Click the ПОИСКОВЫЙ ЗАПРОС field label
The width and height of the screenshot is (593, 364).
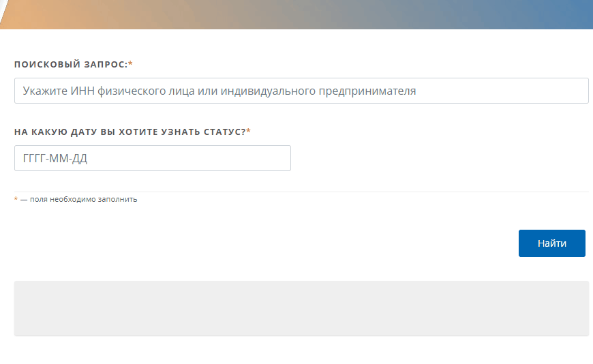pos(71,64)
